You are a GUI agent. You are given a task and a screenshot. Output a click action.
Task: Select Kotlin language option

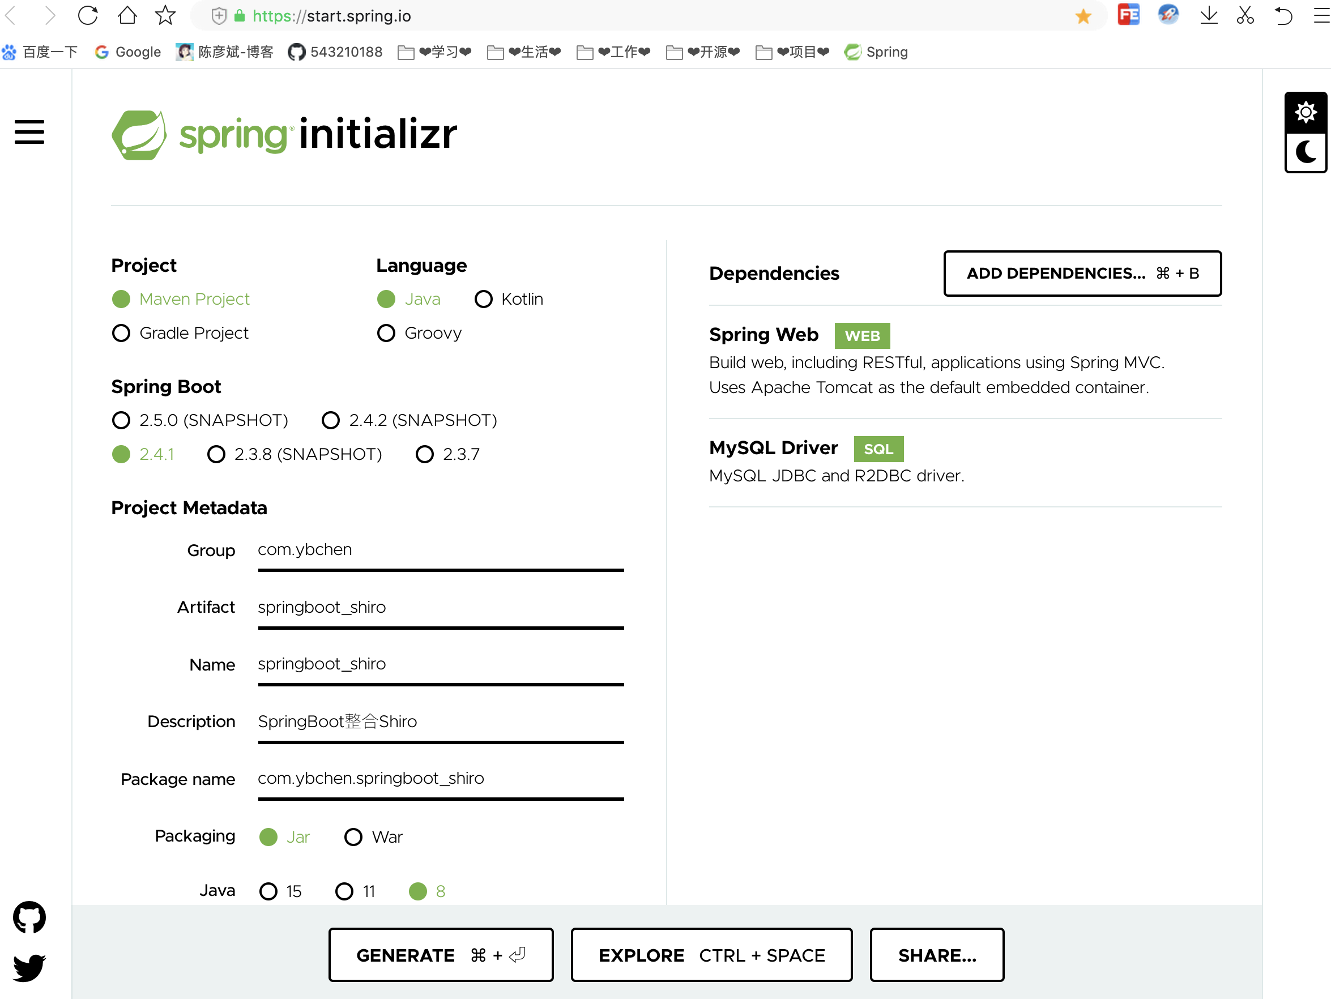pos(509,299)
